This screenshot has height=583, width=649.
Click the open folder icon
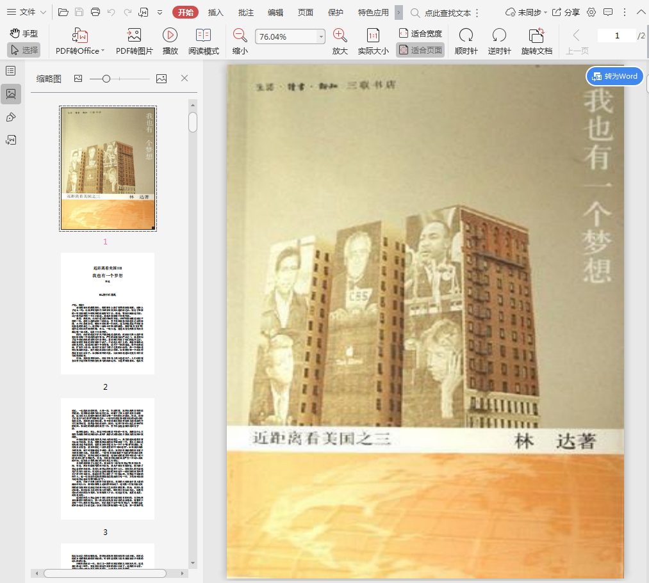(63, 12)
